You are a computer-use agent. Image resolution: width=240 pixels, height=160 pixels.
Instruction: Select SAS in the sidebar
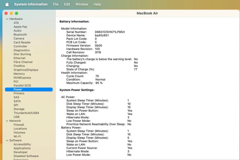16,97
